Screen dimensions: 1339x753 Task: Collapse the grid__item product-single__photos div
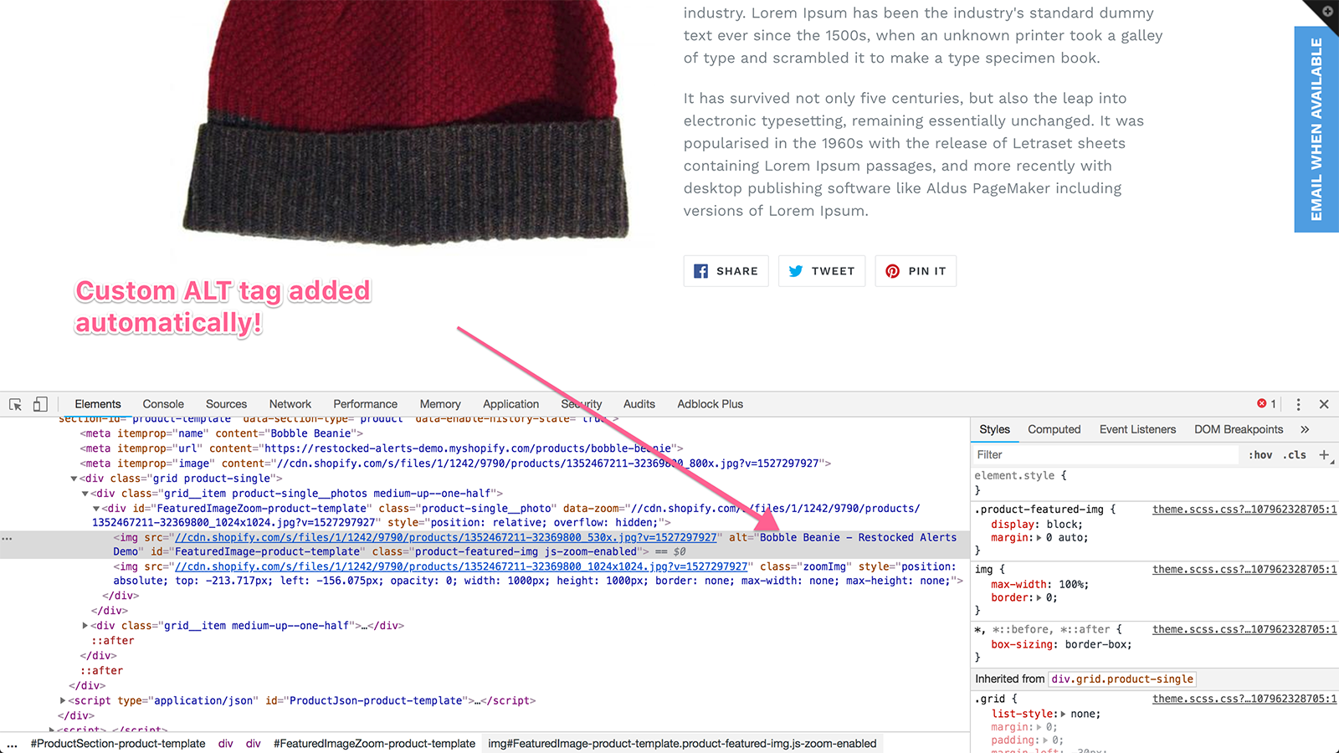click(85, 494)
